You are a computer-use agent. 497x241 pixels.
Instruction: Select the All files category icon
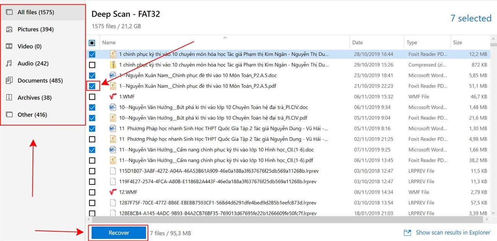click(x=9, y=12)
